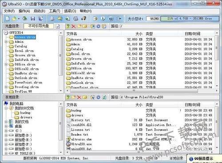222x163 pixels.
Task: Click the Convert image toolbar icon
Action: 60,19
